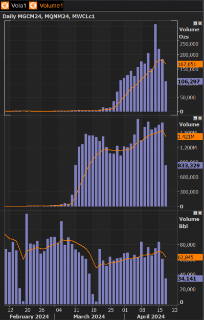204x320 pixels.
Task: Click date tick 15 on the time axis
Action: [x=160, y=310]
